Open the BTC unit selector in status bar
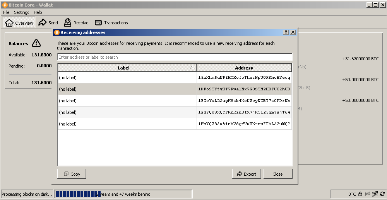 point(352,194)
